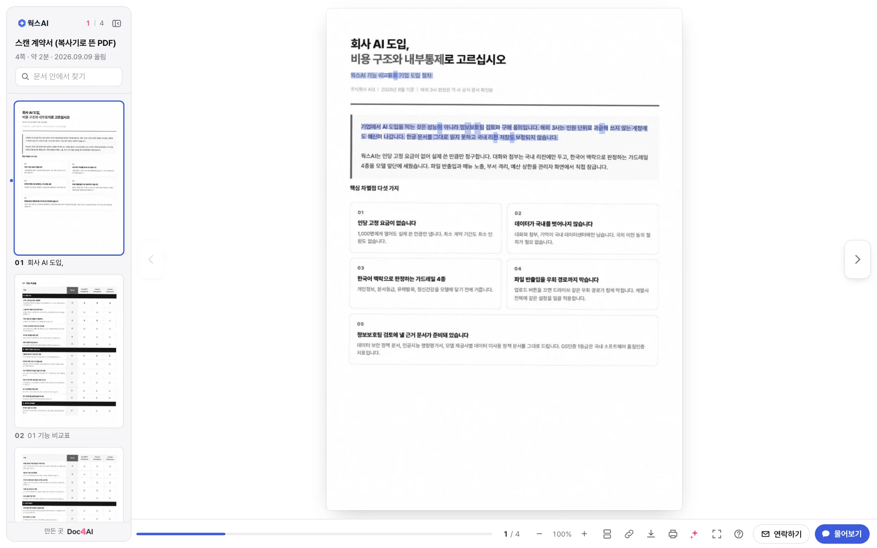Viewport: 877px width, 548px height.
Task: Click label 02 01 기능 비교표
Action: (x=42, y=436)
